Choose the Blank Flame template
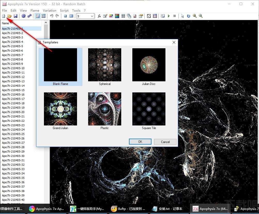The image size is (259, 214). 60,67
